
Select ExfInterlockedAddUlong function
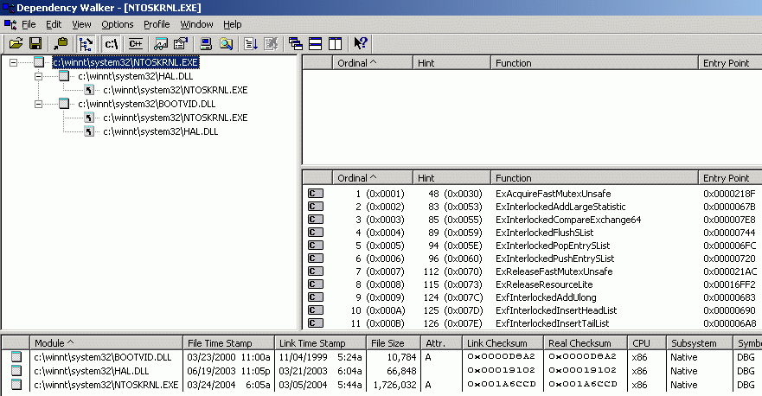coord(546,297)
